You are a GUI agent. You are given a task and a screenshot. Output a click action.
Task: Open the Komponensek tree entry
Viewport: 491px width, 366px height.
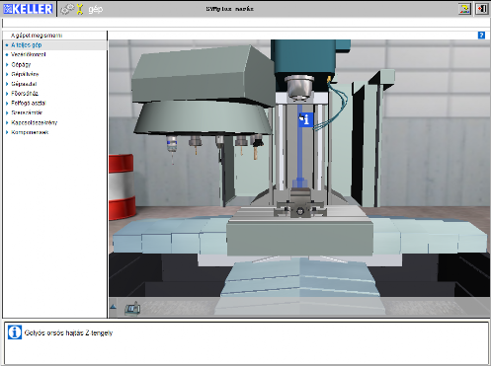[x=30, y=132]
